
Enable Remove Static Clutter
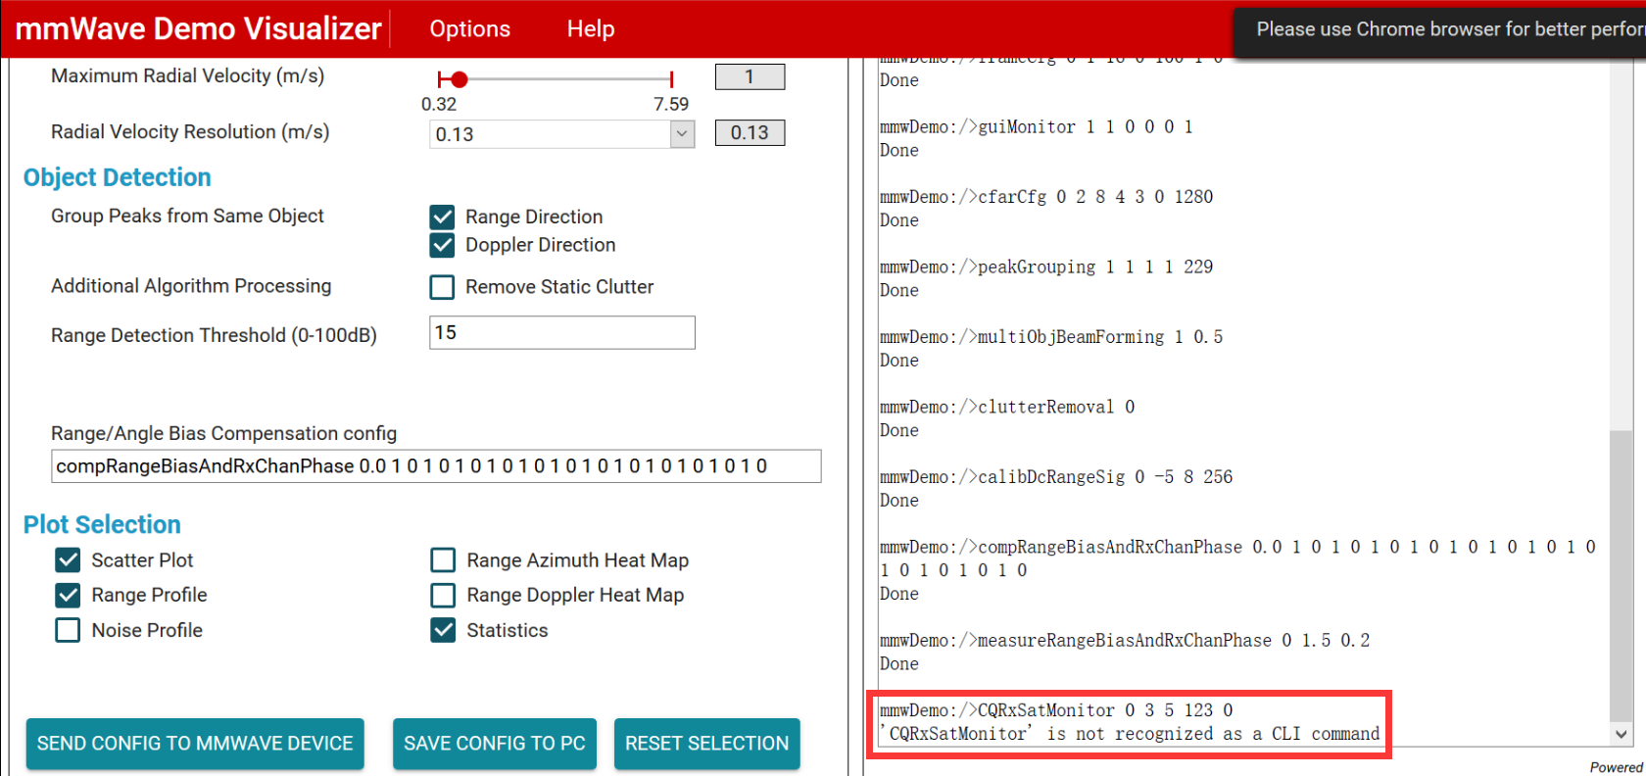442,287
